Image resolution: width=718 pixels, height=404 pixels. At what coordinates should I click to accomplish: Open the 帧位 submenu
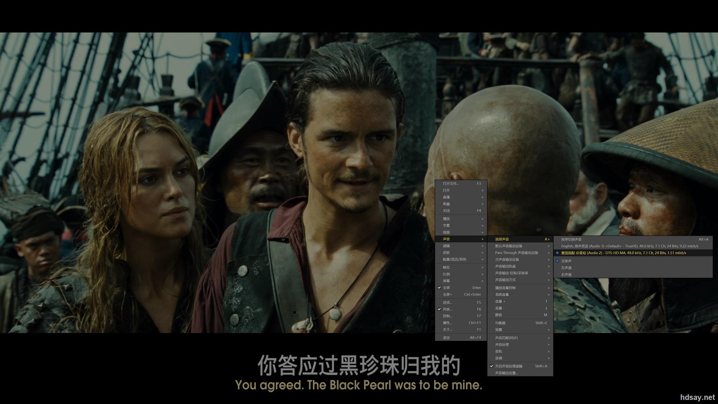click(x=461, y=267)
